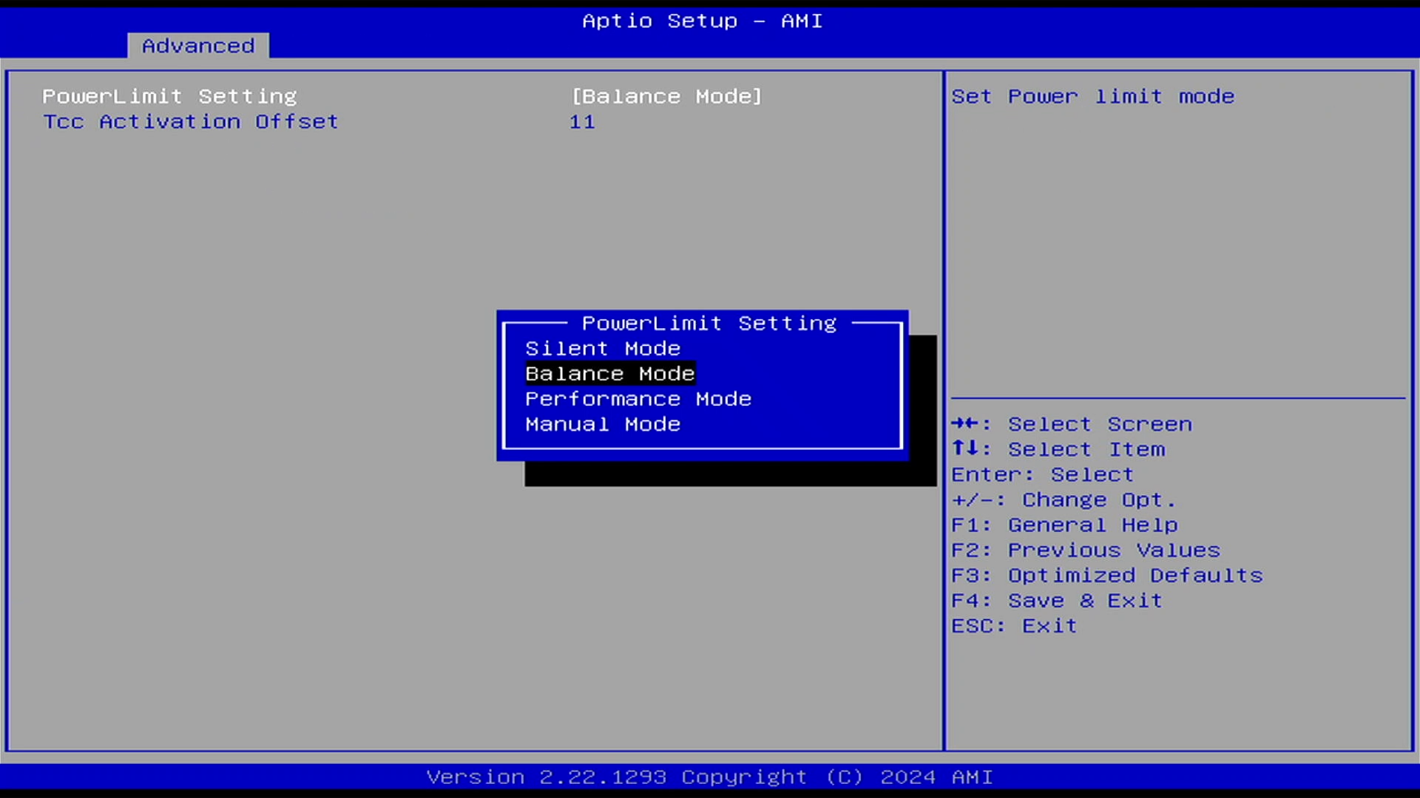The image size is (1420, 798).
Task: Click the 'F2: Previous Values' hint
Action: click(1086, 550)
